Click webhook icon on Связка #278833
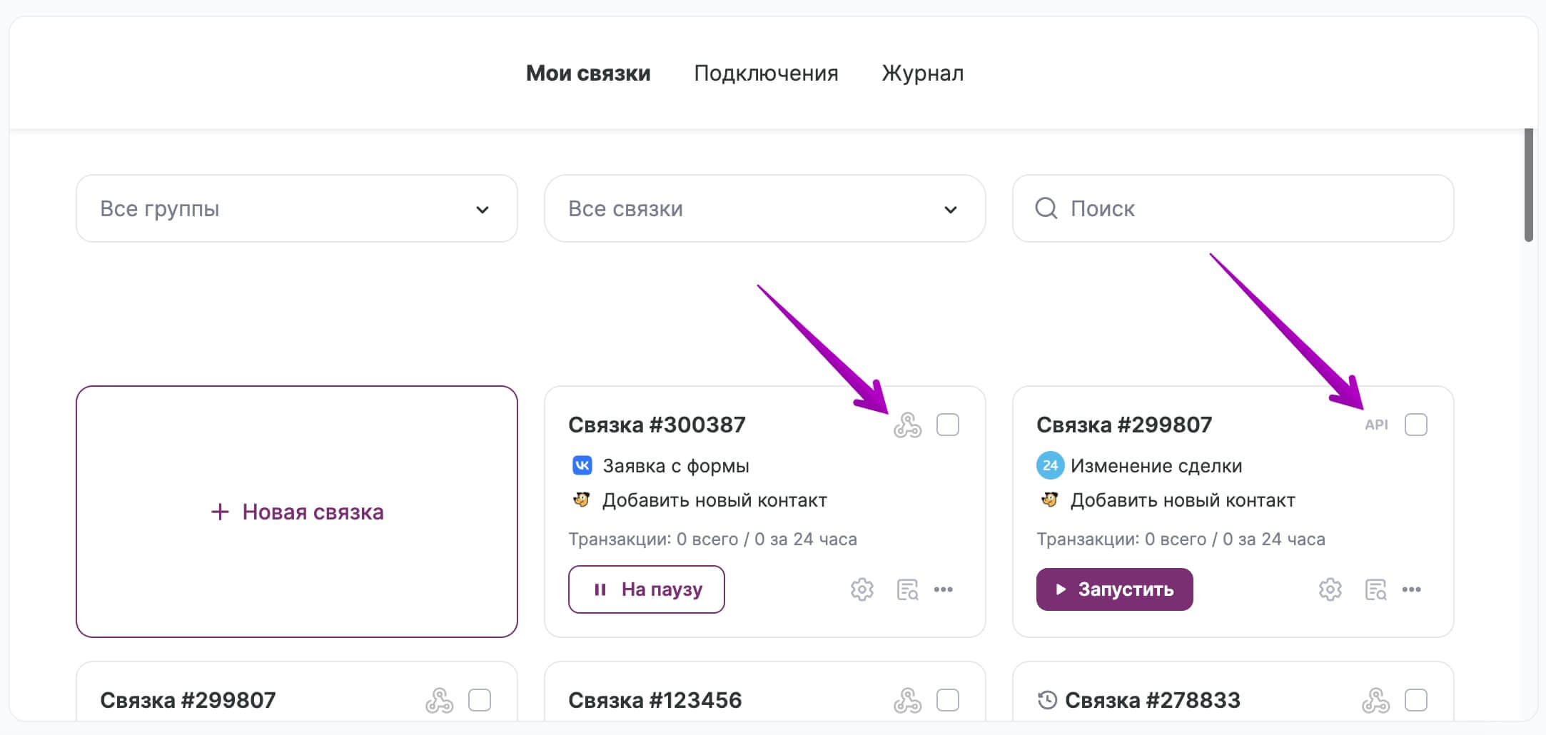This screenshot has height=735, width=1546. 1375,700
